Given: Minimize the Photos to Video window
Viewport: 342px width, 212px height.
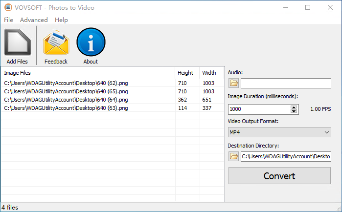Looking at the screenshot, I should coord(286,7).
